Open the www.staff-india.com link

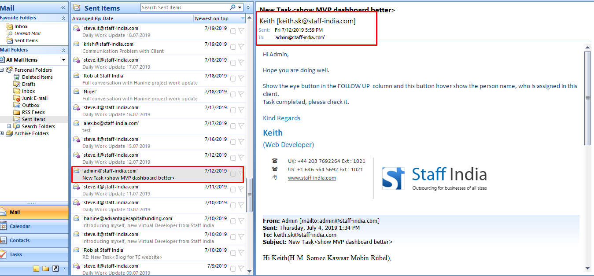click(312, 178)
